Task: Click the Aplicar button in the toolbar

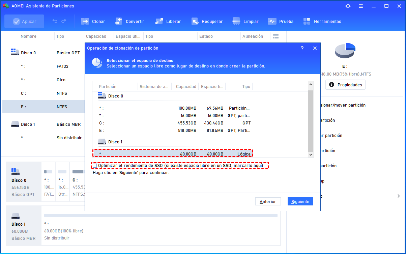Action: pyautogui.click(x=24, y=21)
